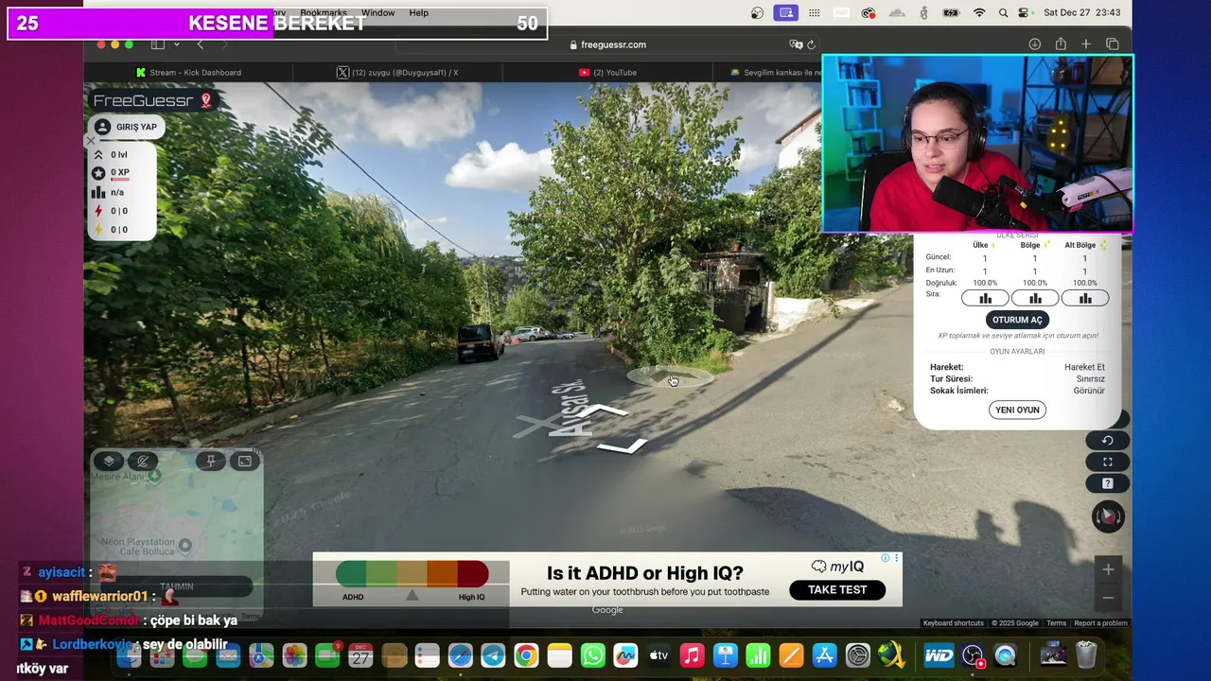
Task: Switch to the Stream - Kick Dashboard tab
Action: tap(188, 73)
